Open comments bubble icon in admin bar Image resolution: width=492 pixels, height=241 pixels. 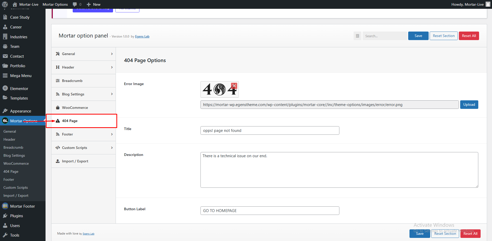(x=75, y=4)
